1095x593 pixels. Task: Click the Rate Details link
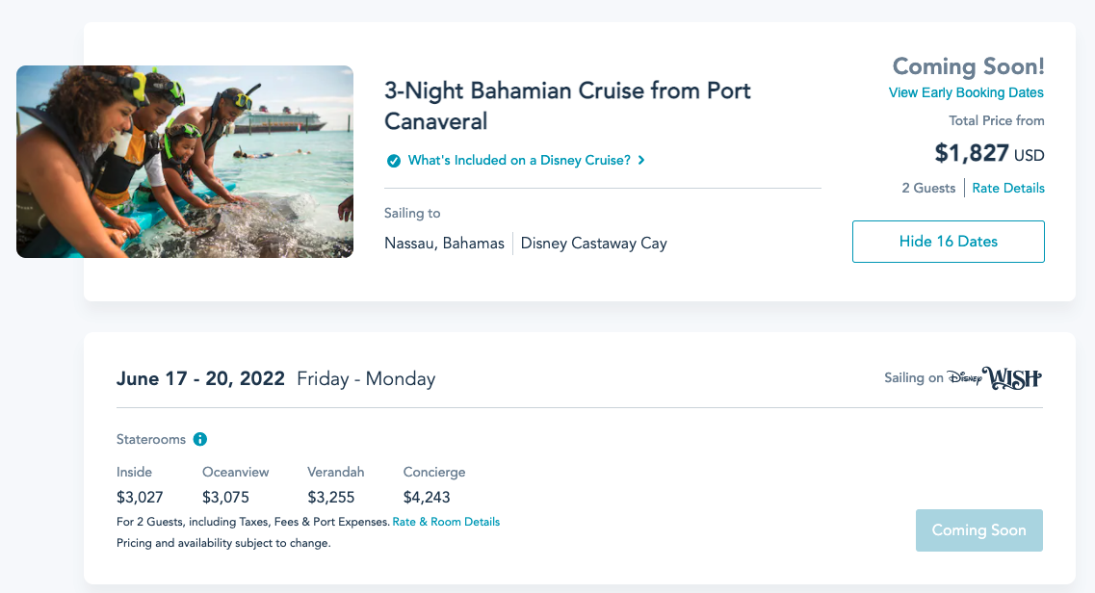[x=1008, y=189]
